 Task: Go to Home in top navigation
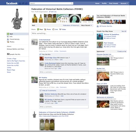tap(97, 4)
